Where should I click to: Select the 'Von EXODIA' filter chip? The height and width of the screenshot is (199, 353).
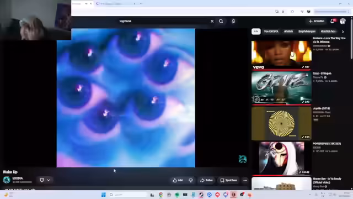271,32
